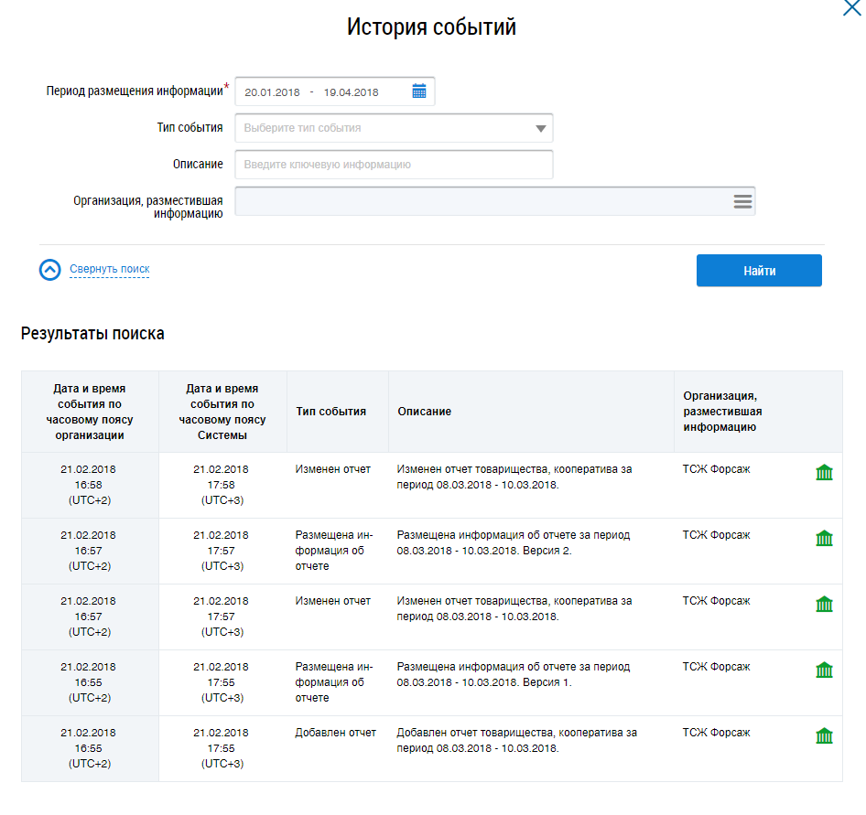Click organization icon in 'Версия 1' row
This screenshot has height=815, width=866.
coord(824,670)
